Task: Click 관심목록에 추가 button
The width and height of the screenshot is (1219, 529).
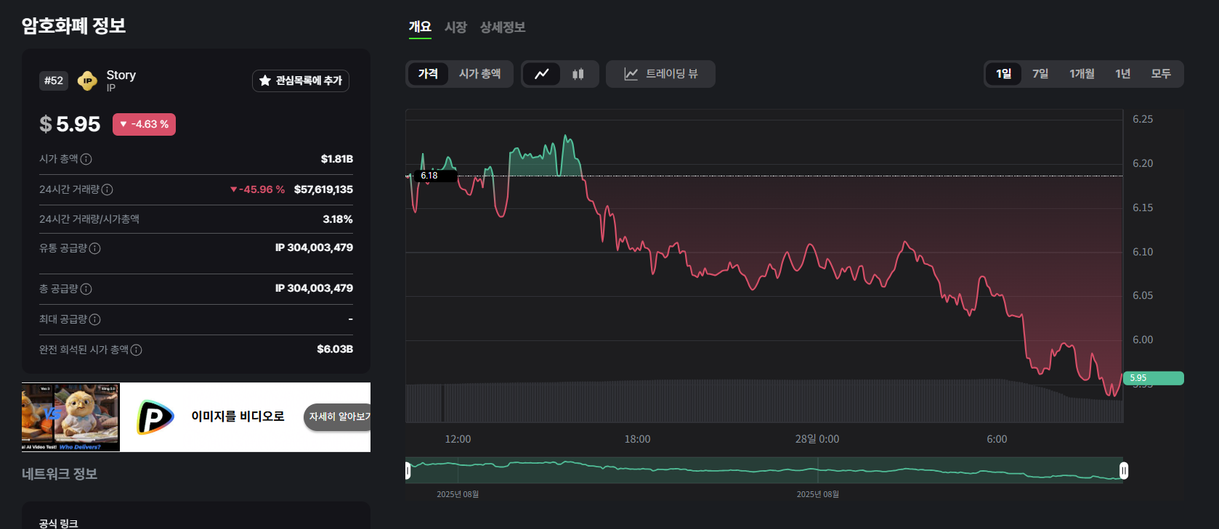Action: click(301, 81)
